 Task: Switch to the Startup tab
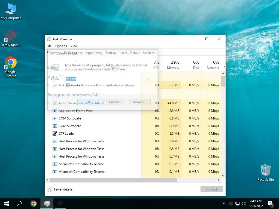[111, 53]
